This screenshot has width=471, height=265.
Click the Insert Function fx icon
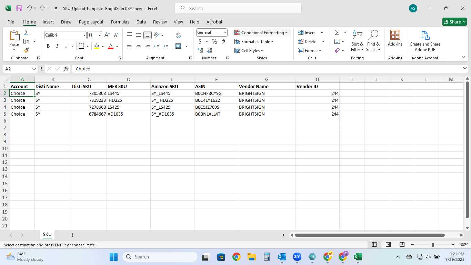(66, 69)
